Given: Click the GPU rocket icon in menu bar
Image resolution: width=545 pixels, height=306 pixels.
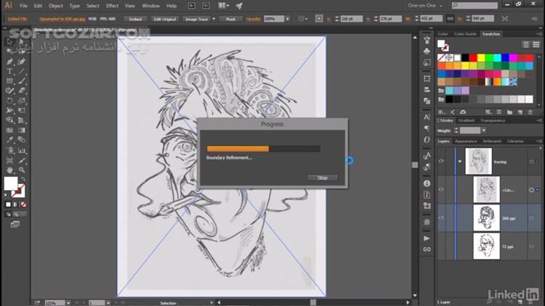Looking at the screenshot, I should (239, 6).
